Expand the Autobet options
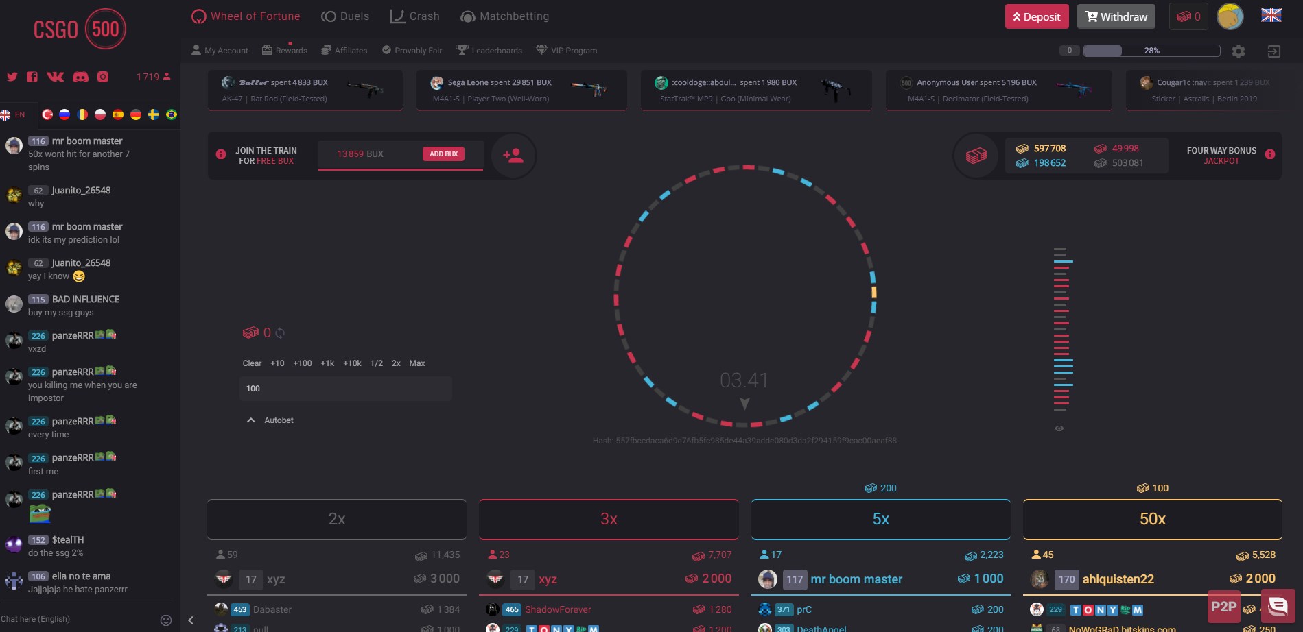 tap(270, 420)
